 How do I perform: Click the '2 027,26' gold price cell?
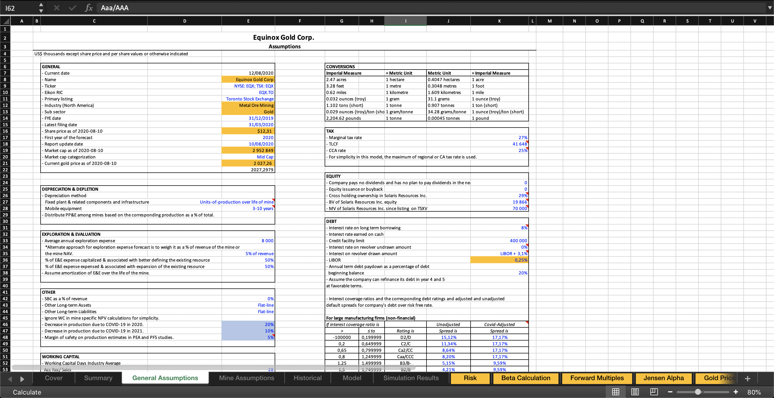pyautogui.click(x=248, y=163)
